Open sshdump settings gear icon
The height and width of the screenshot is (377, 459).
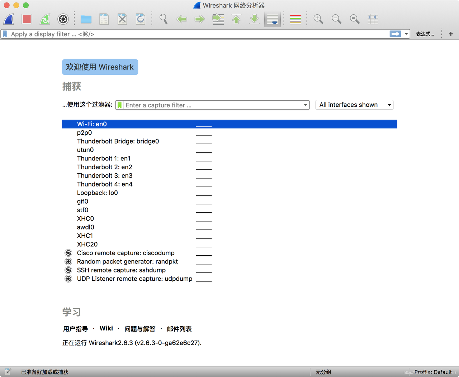pos(68,270)
